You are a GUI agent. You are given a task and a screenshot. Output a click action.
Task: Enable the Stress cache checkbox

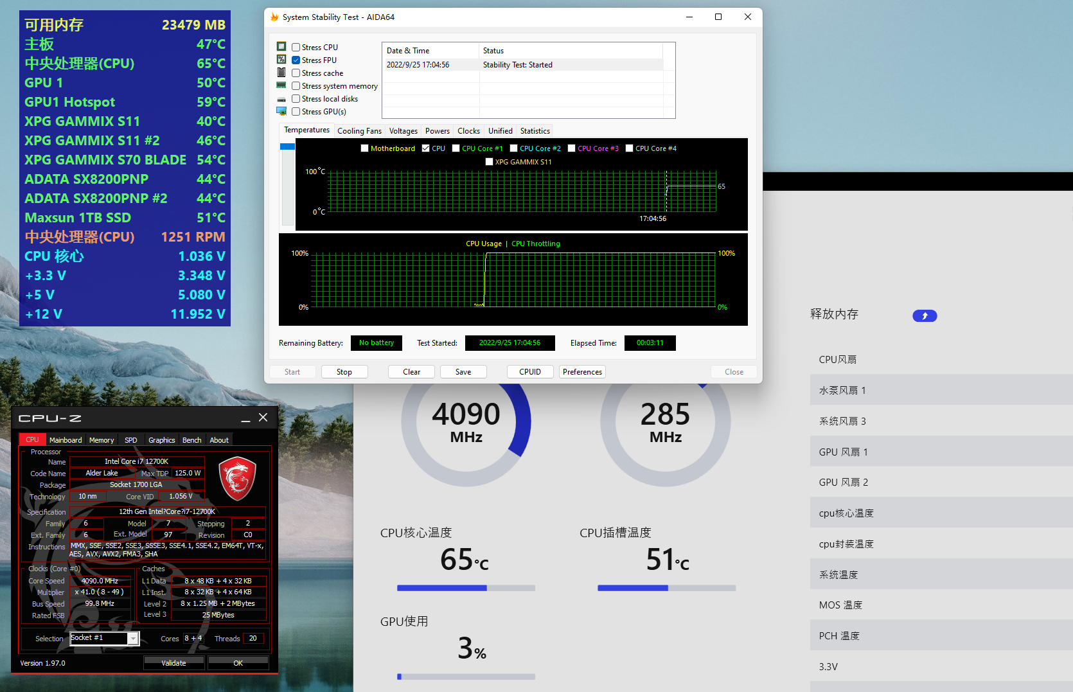(296, 73)
